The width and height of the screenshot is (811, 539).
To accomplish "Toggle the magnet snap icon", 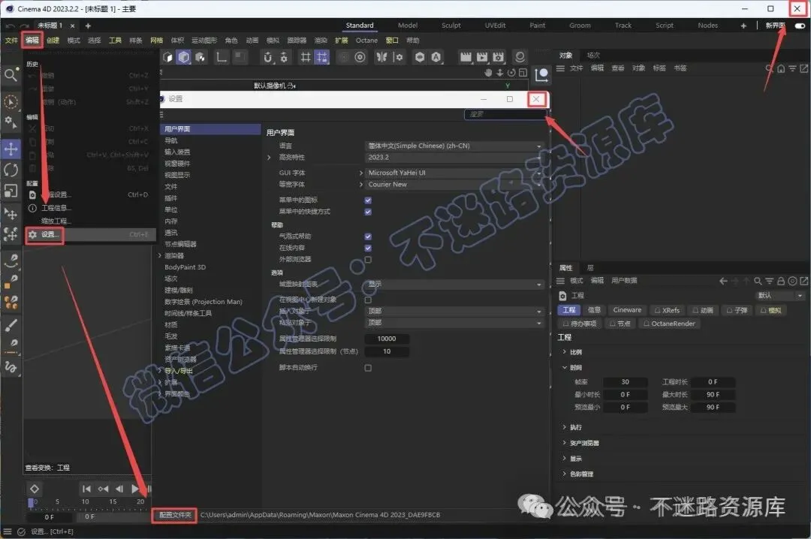I will [x=267, y=57].
